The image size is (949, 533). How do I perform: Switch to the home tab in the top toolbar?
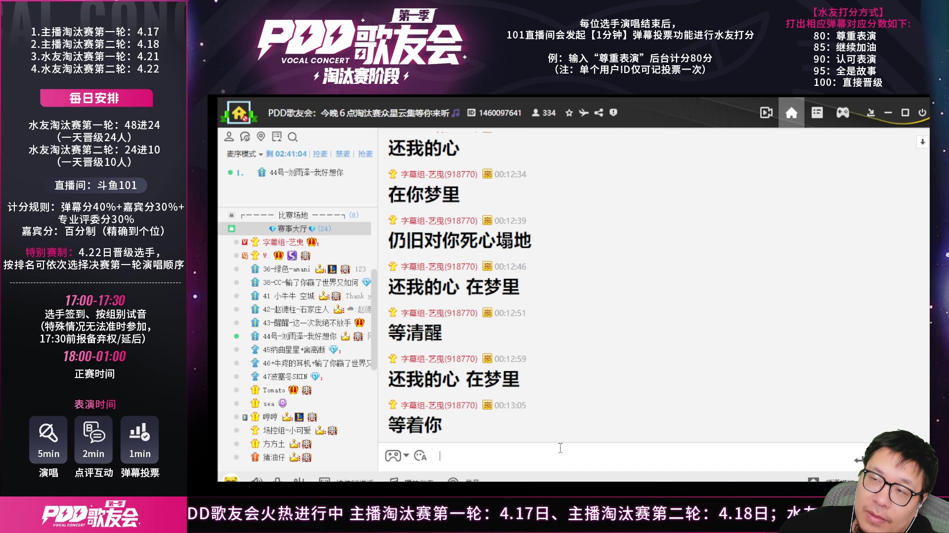(x=791, y=113)
